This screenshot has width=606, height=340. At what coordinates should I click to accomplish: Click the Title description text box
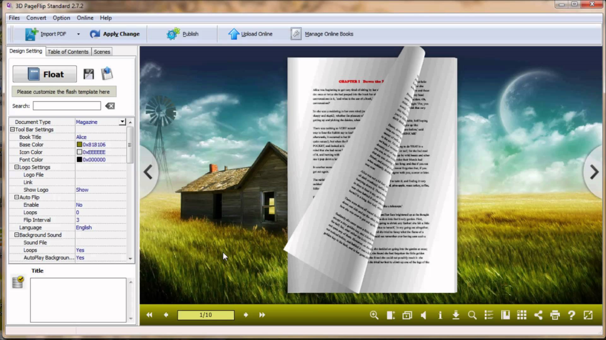point(78,300)
